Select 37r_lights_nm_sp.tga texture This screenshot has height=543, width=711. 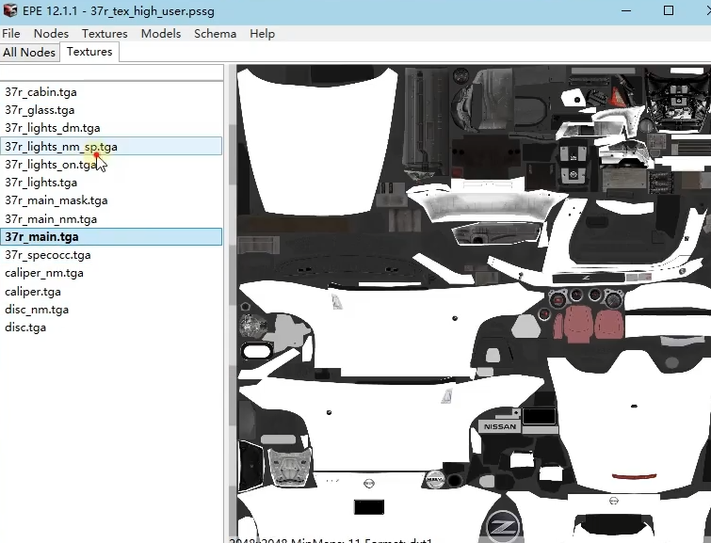click(111, 147)
